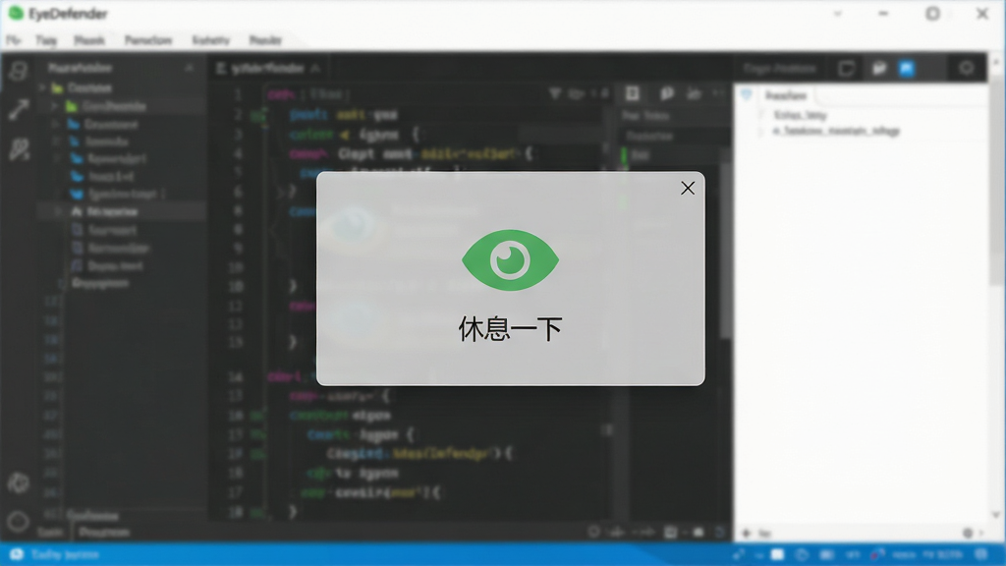1006x566 pixels.
Task: Click the green eye icon in the dialog
Action: [x=510, y=259]
